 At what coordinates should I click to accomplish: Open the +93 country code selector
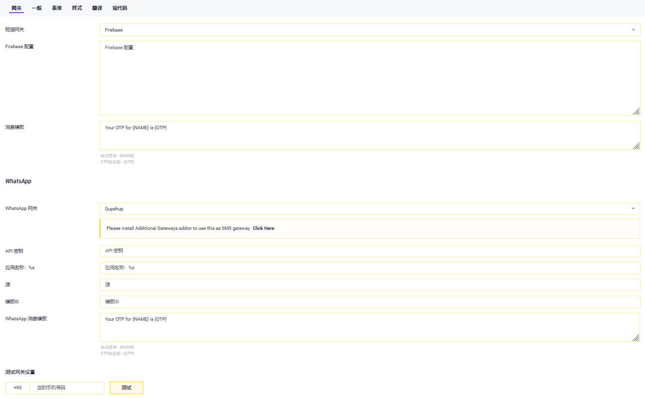tap(17, 388)
